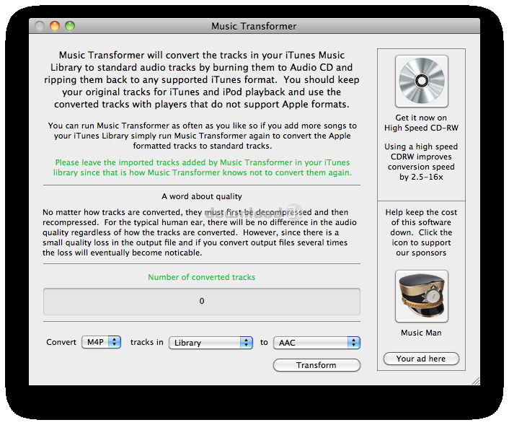Click the "Get it now on High Speed CD-RW" text
The height and width of the screenshot is (425, 509).
tap(421, 123)
